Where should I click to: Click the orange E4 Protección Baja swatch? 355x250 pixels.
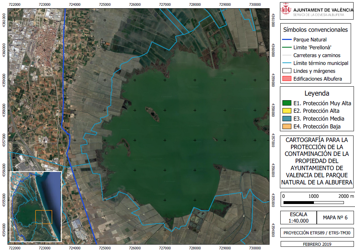click(x=287, y=126)
